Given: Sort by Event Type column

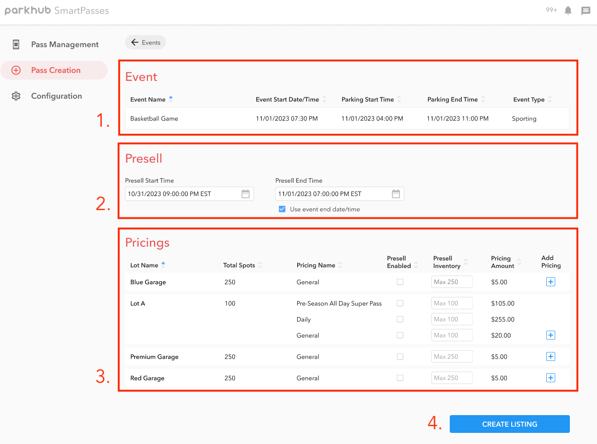Looking at the screenshot, I should click(550, 99).
